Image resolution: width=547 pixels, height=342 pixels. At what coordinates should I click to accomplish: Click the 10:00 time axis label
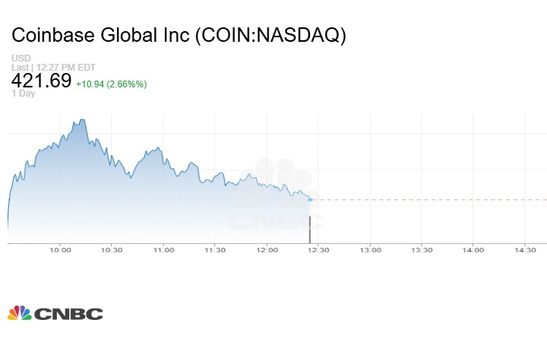point(60,251)
